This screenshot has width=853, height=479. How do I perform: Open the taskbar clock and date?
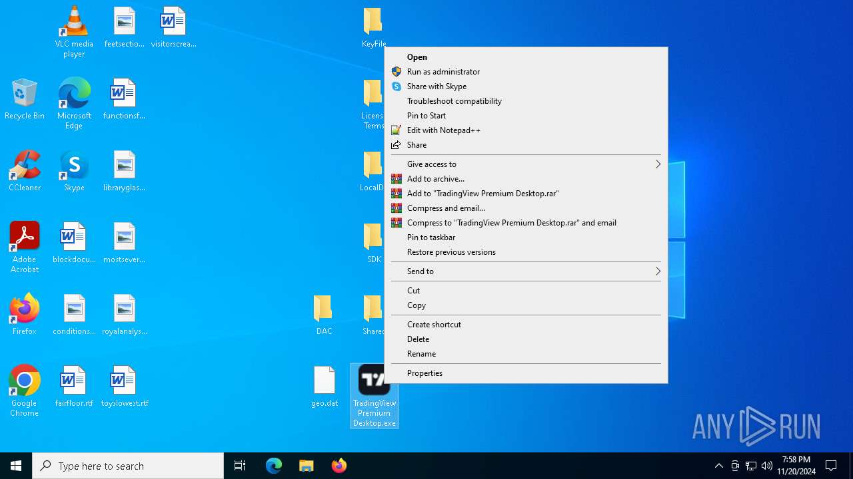click(796, 466)
